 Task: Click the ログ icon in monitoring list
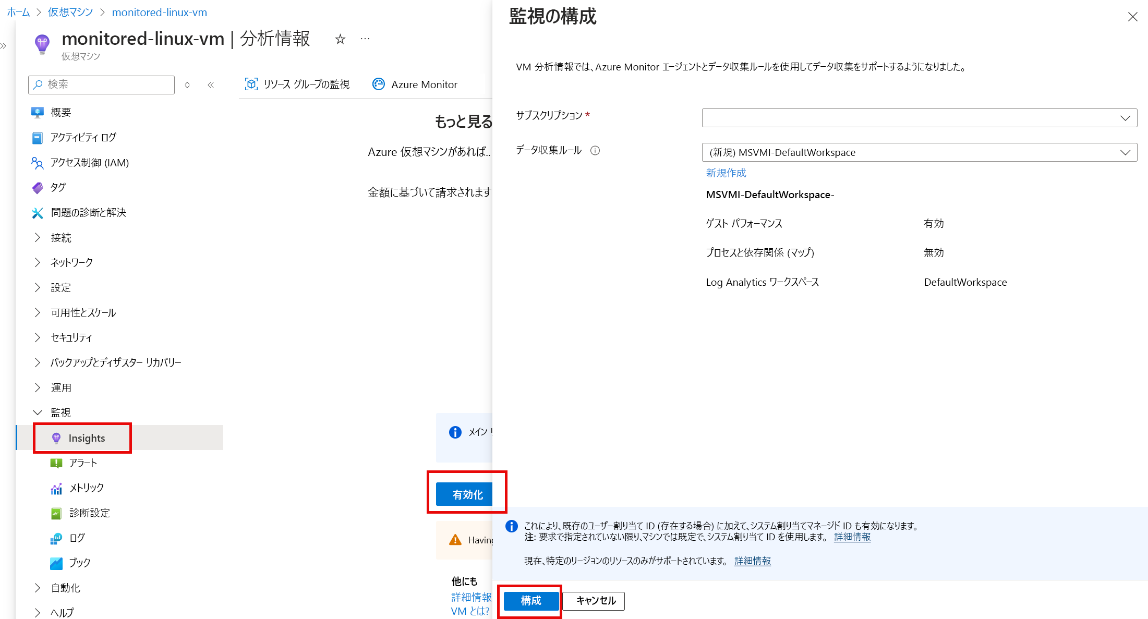click(x=56, y=538)
